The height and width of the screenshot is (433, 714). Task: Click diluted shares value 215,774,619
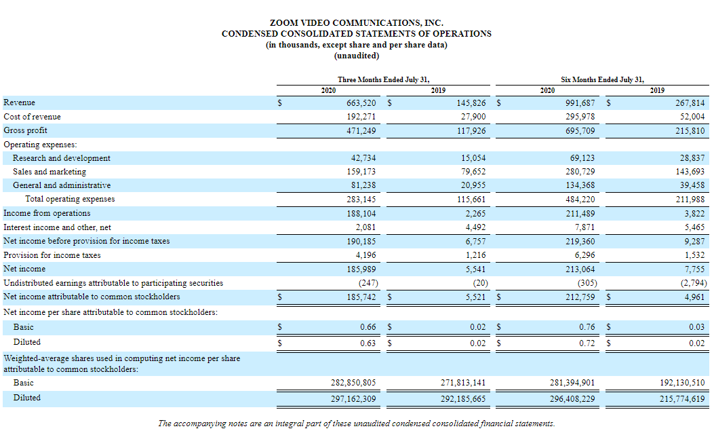[x=682, y=399]
